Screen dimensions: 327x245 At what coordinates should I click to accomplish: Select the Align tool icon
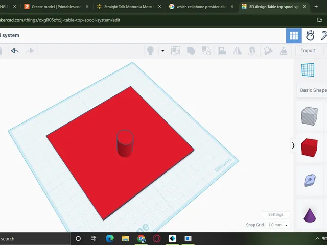pos(222,51)
